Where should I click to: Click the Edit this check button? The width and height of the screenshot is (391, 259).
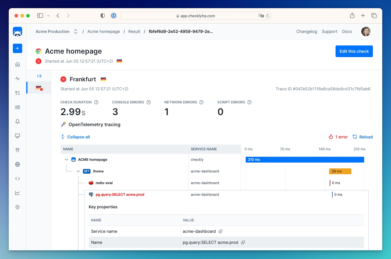coord(354,51)
